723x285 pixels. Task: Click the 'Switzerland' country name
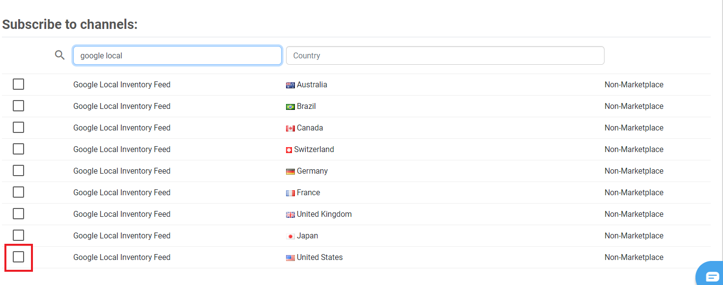(314, 149)
